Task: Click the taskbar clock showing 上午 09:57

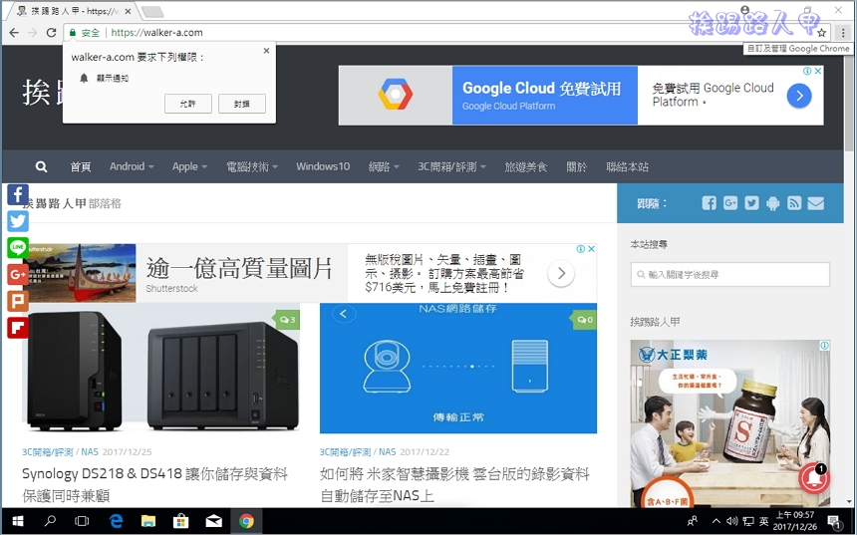Action: (x=794, y=521)
